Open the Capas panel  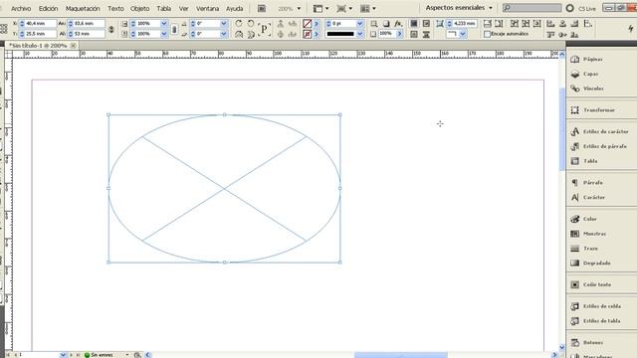[584, 74]
